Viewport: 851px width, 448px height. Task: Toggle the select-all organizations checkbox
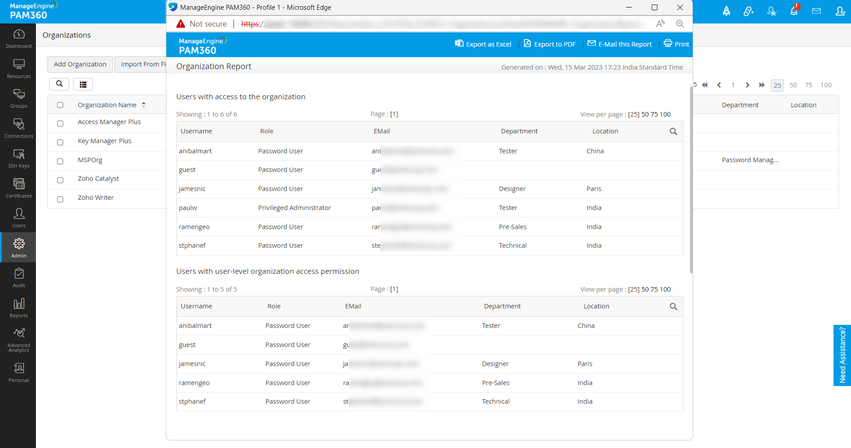pyautogui.click(x=60, y=105)
